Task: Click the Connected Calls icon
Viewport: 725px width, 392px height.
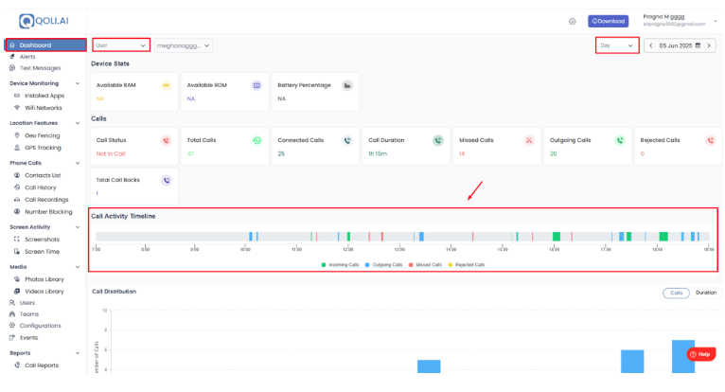Action: (x=347, y=140)
